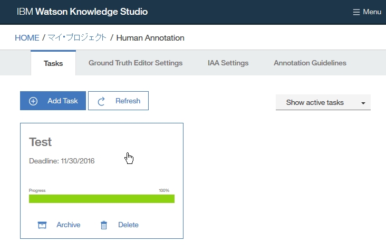Go to the Annotation Guidelines tab
Screen dimensions: 386x252
click(x=310, y=63)
